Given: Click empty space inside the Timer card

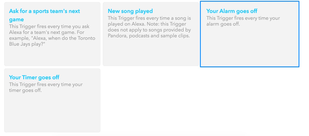Looking at the screenshot, I should 52,114.
